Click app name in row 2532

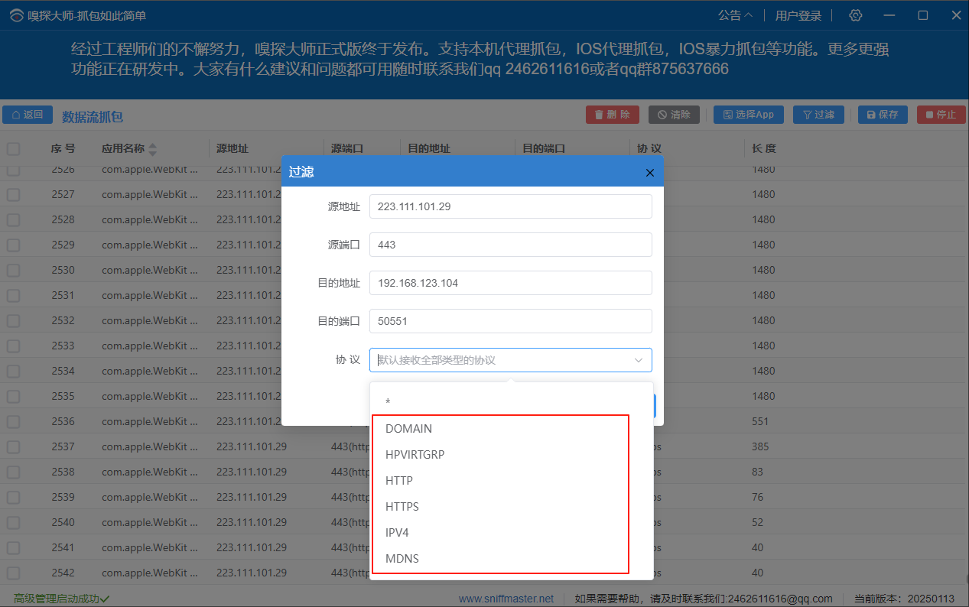coord(150,320)
